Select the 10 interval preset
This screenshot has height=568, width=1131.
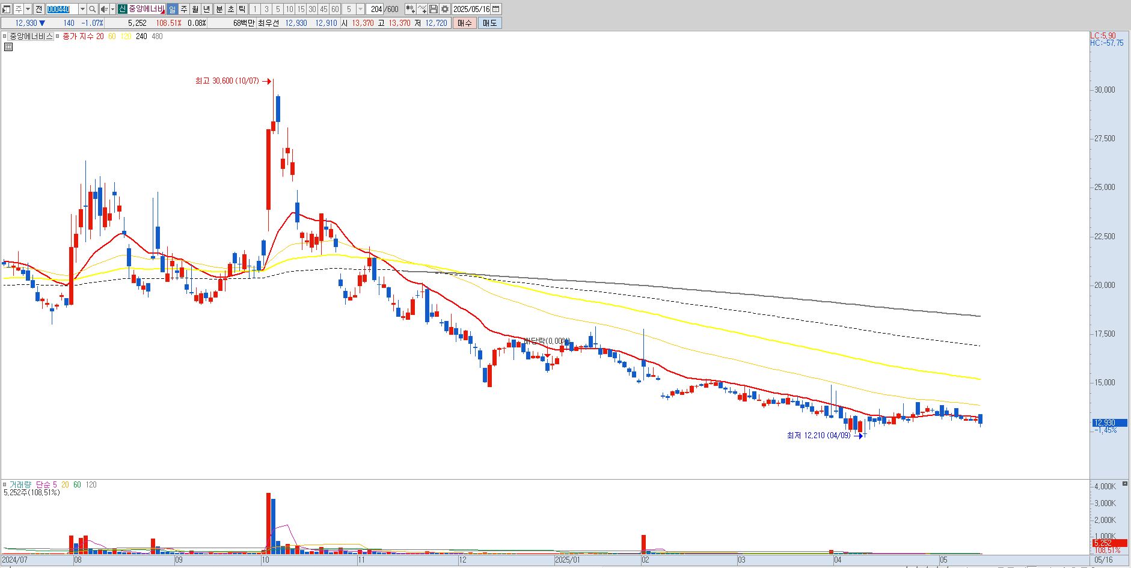point(289,9)
